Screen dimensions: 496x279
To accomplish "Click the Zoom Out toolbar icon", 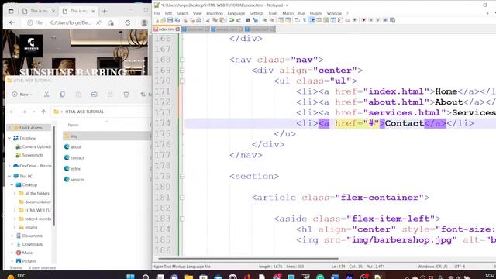I will 271,20.
